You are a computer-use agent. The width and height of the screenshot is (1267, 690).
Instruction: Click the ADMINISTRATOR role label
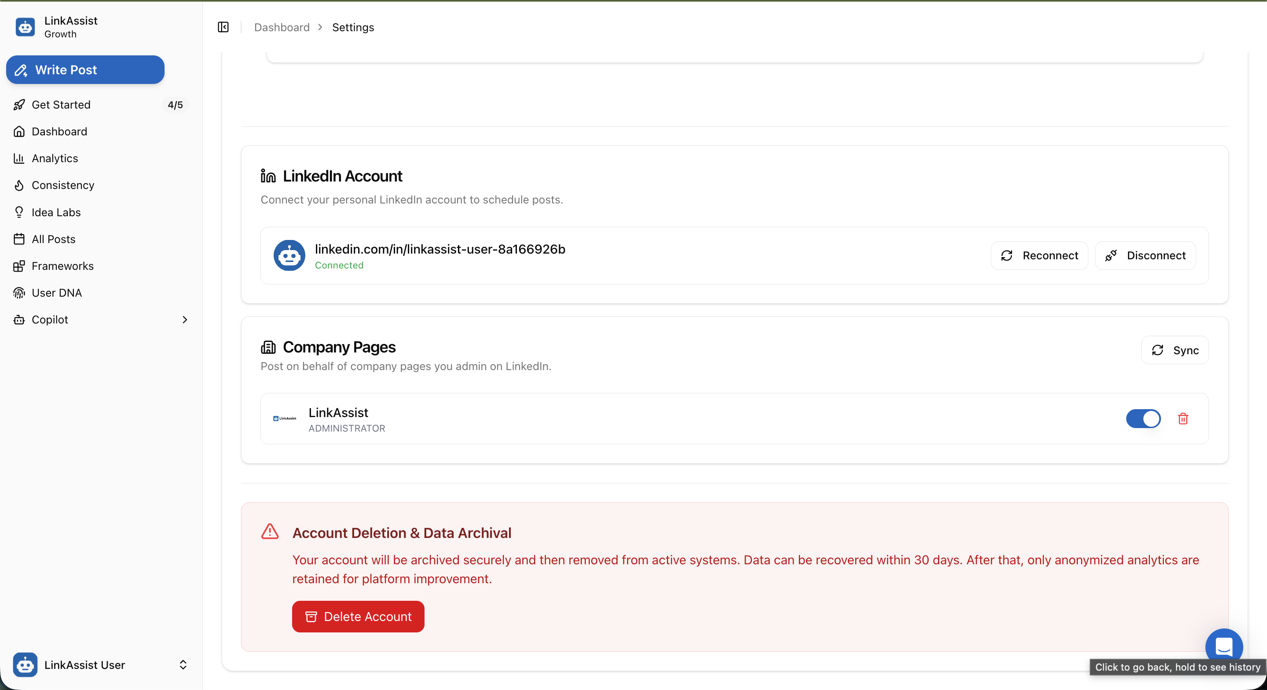coord(347,429)
